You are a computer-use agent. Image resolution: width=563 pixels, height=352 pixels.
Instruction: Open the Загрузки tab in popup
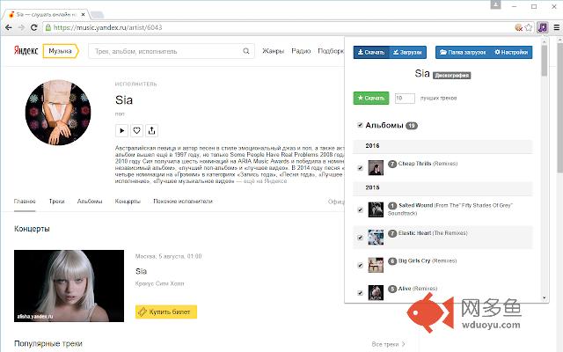click(x=407, y=52)
